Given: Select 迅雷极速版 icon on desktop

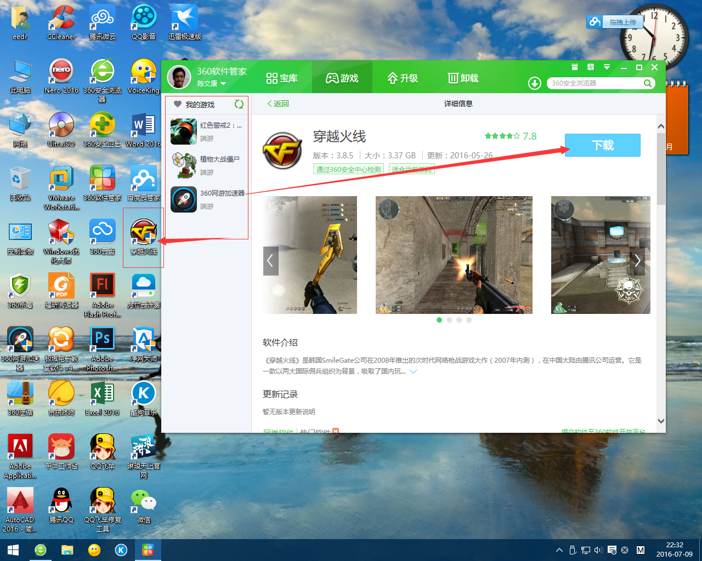Looking at the screenshot, I should (x=185, y=23).
